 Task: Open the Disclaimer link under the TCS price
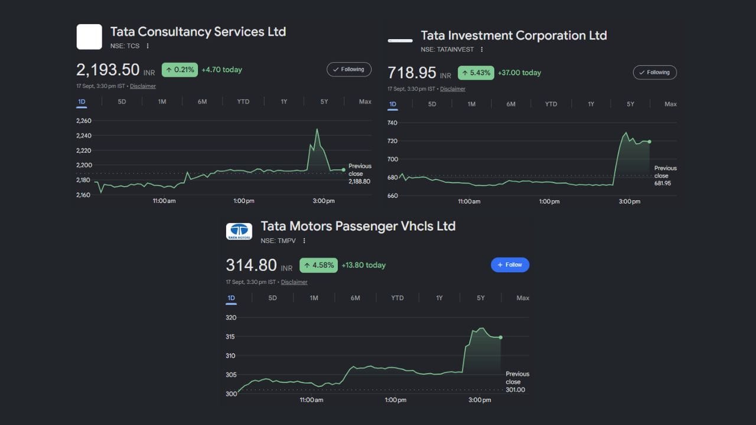pyautogui.click(x=143, y=86)
